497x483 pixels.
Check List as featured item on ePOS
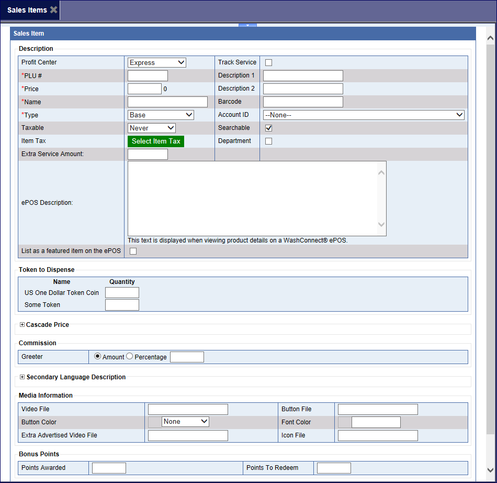(x=133, y=251)
